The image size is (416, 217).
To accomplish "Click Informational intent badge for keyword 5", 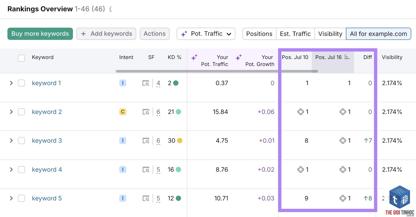I will click(x=123, y=198).
